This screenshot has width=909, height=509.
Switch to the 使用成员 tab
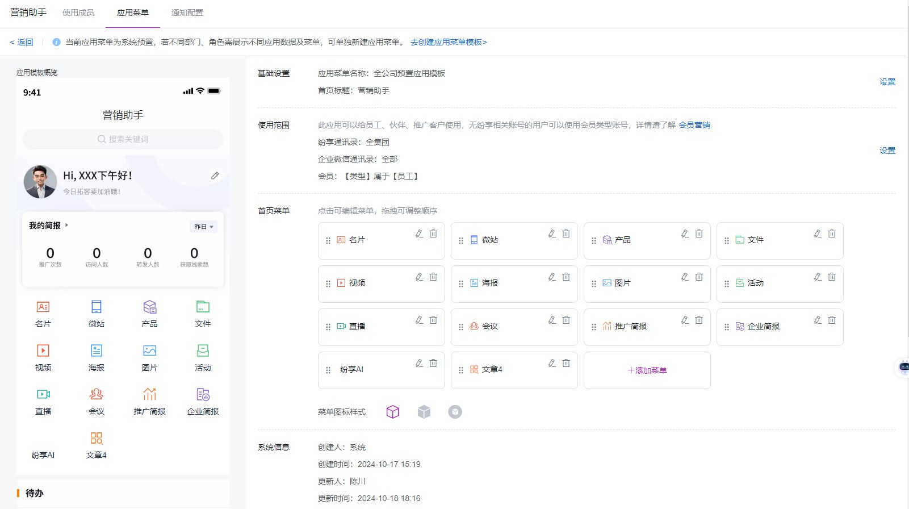78,12
